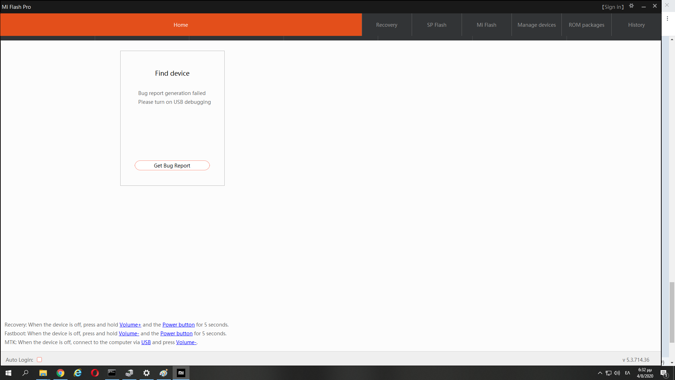The width and height of the screenshot is (675, 380).
Task: Open Command Prompt taskbar icon
Action: tap(112, 373)
